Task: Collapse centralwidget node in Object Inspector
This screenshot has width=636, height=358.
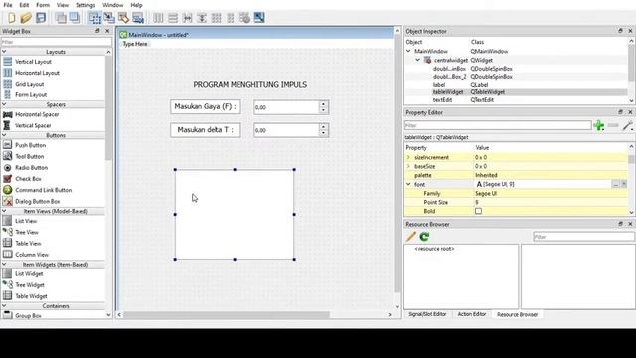Action: click(x=417, y=60)
